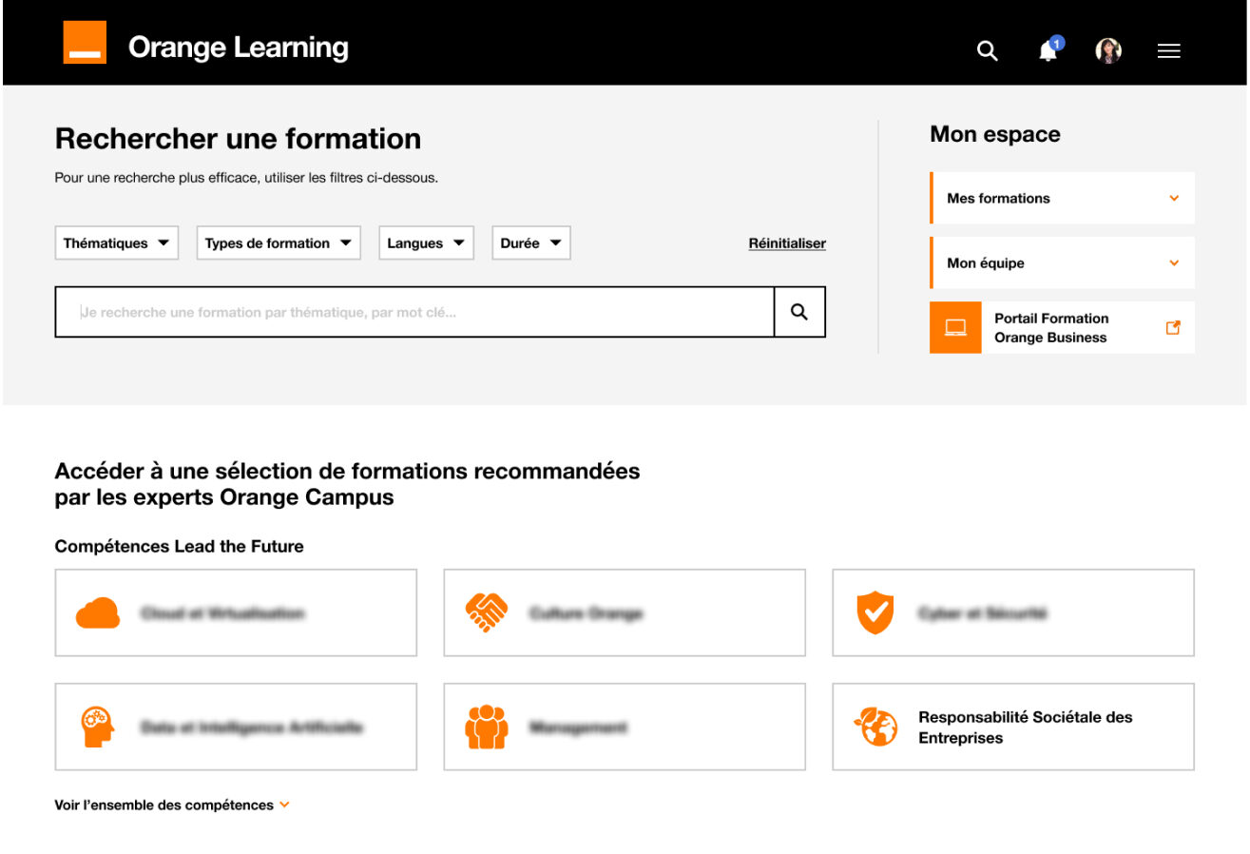Image resolution: width=1250 pixels, height=854 pixels.
Task: Expand the Mes formations section
Action: 1062,198
